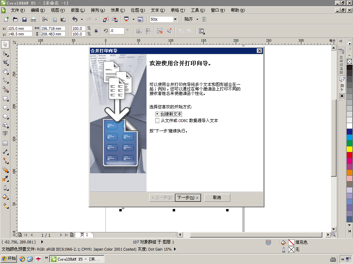Expand the cursor coordinates status arrow
353x264 pixels.
(42, 242)
